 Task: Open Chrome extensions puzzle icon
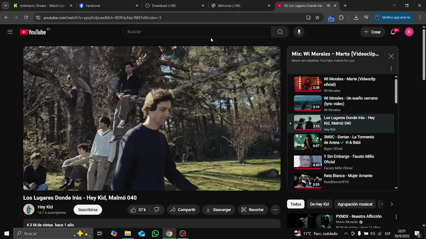pos(341,18)
